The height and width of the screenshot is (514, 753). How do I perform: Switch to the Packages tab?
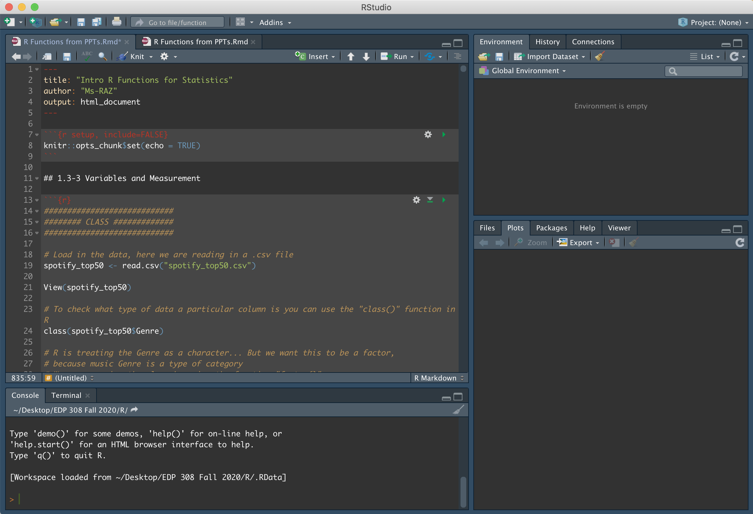pos(552,228)
